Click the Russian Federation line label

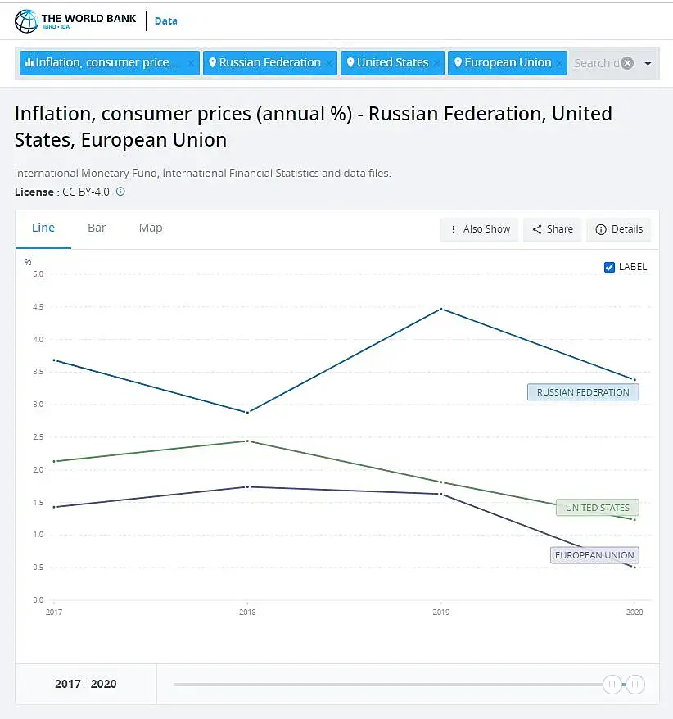pyautogui.click(x=583, y=392)
